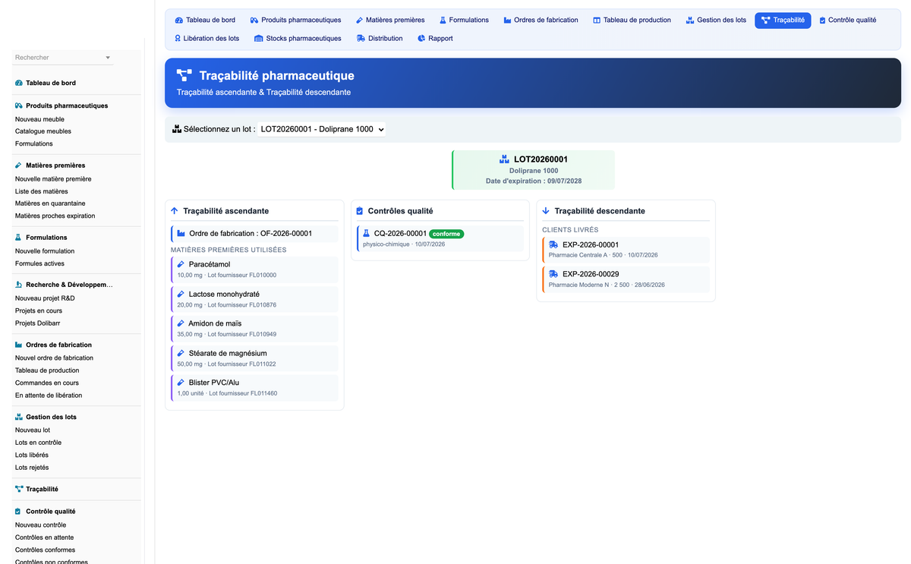
Task: Click the truck icon beside EXP-2026-00029
Action: 553,274
